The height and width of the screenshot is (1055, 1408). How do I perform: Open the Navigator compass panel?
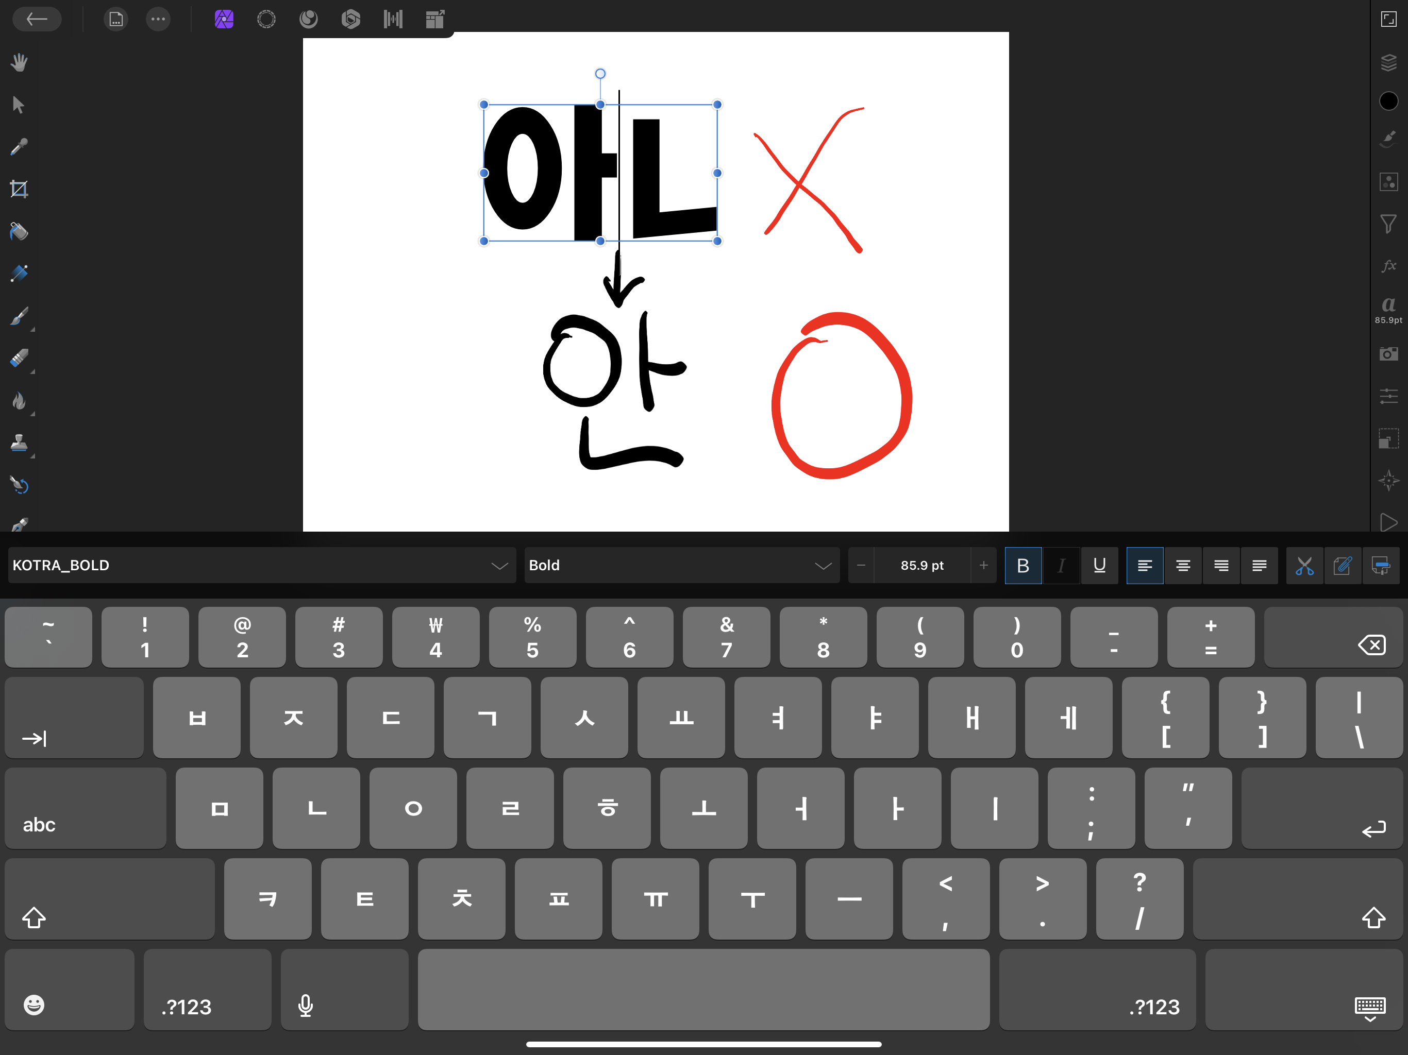point(1388,481)
